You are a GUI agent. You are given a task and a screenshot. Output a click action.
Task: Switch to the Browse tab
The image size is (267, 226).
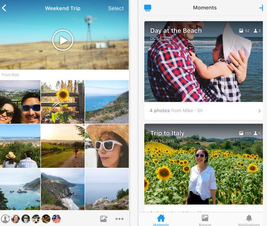point(205,220)
